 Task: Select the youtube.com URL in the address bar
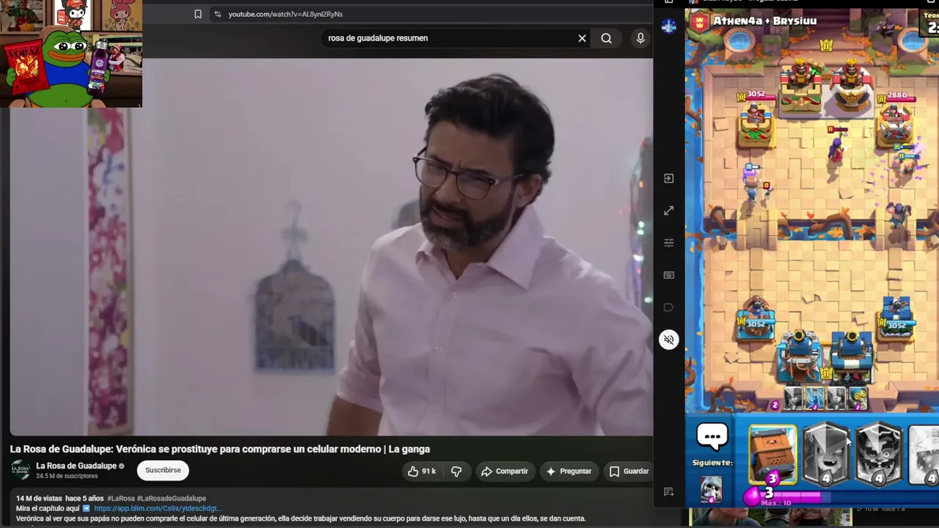285,14
